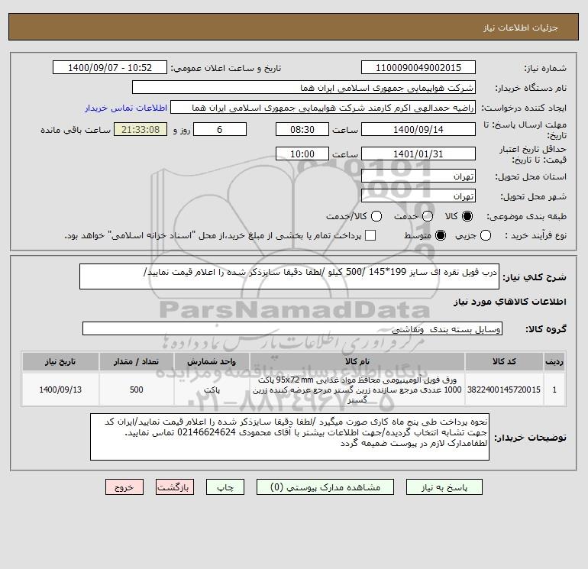Open the اطلاعات تماس خریدار link
Viewport: 588px width, 569px height.
126,108
